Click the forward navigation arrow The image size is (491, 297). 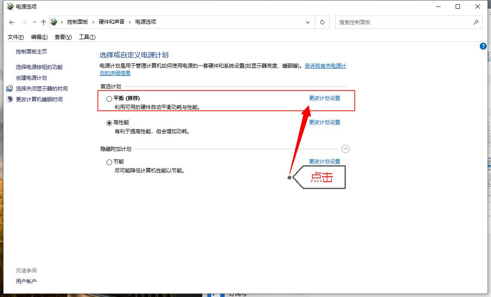coord(24,22)
